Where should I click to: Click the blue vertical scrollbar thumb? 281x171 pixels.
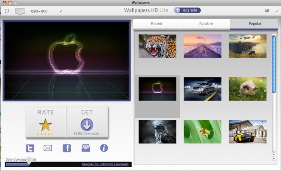click(x=274, y=64)
